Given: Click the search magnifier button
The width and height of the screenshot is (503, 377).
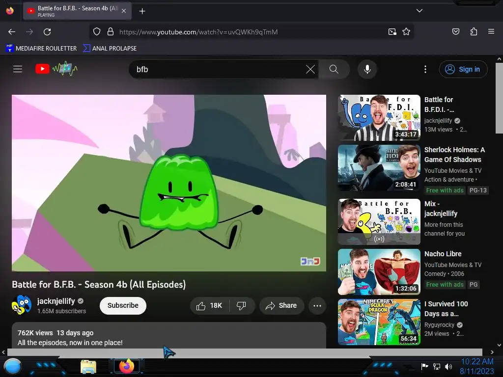Looking at the screenshot, I should (334, 69).
